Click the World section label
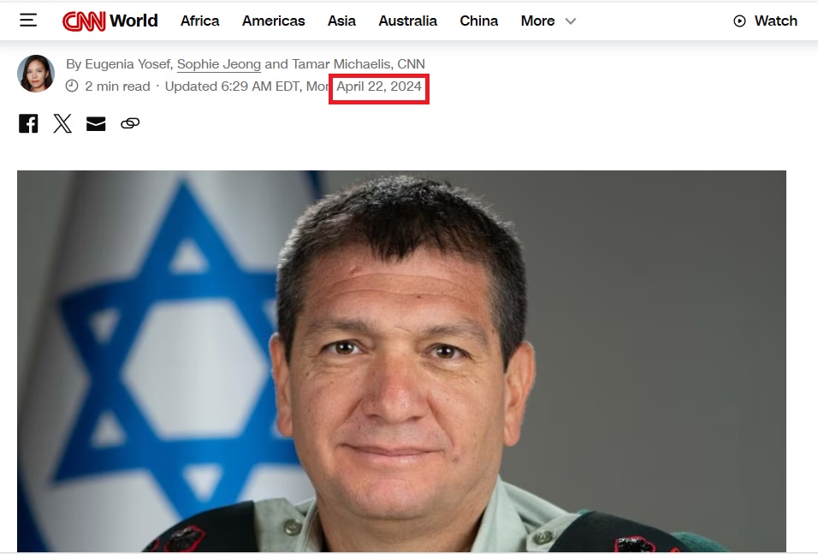Viewport: 818px width, 554px height. pos(133,21)
